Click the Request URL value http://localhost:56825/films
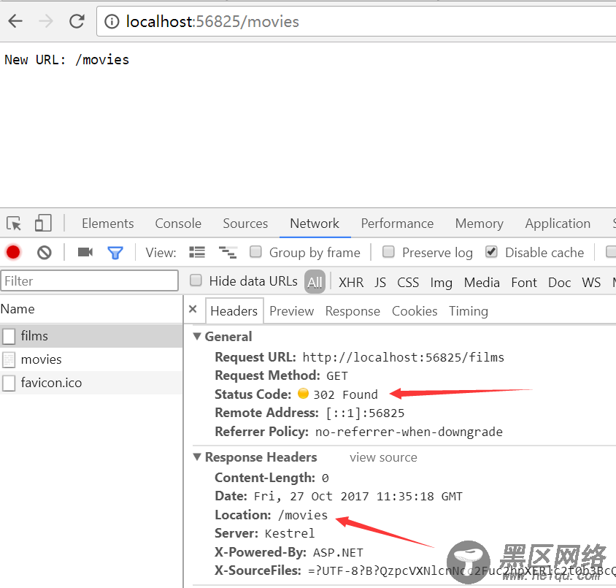Screen dimensions: 616x588 pos(403,357)
